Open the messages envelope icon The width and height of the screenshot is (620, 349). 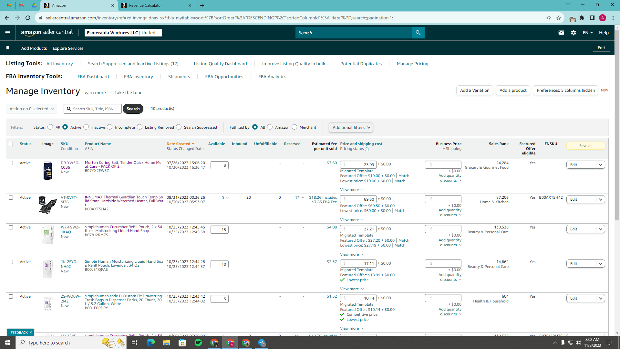click(x=561, y=33)
